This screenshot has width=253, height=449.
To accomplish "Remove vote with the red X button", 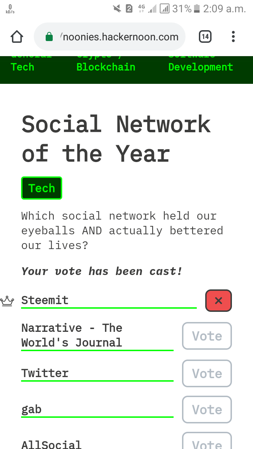I will [x=219, y=301].
